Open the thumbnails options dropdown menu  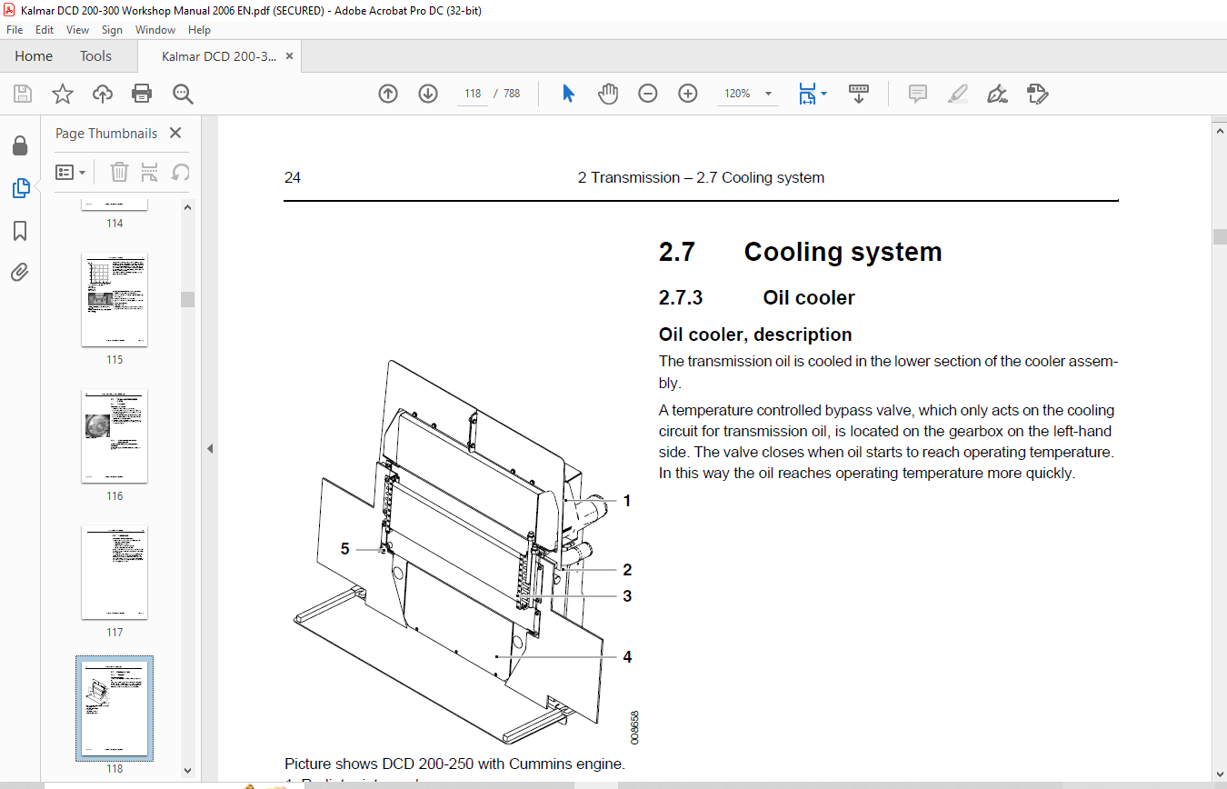71,172
